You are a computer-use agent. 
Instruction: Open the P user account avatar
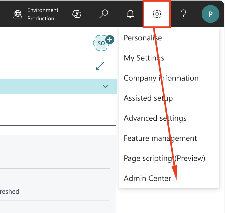(x=210, y=14)
